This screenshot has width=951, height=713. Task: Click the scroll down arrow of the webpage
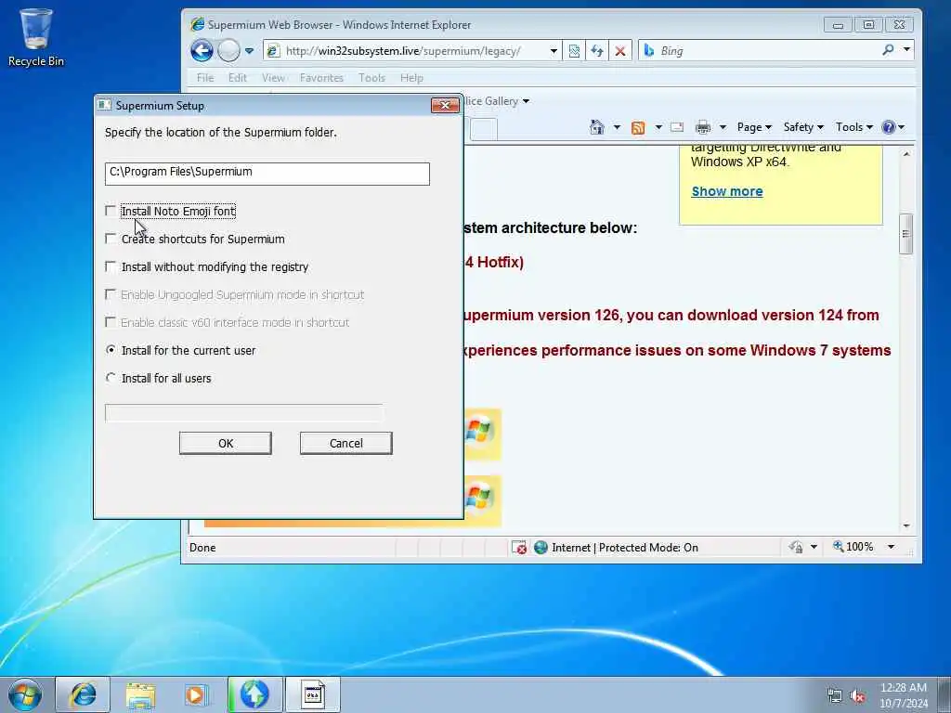(906, 525)
